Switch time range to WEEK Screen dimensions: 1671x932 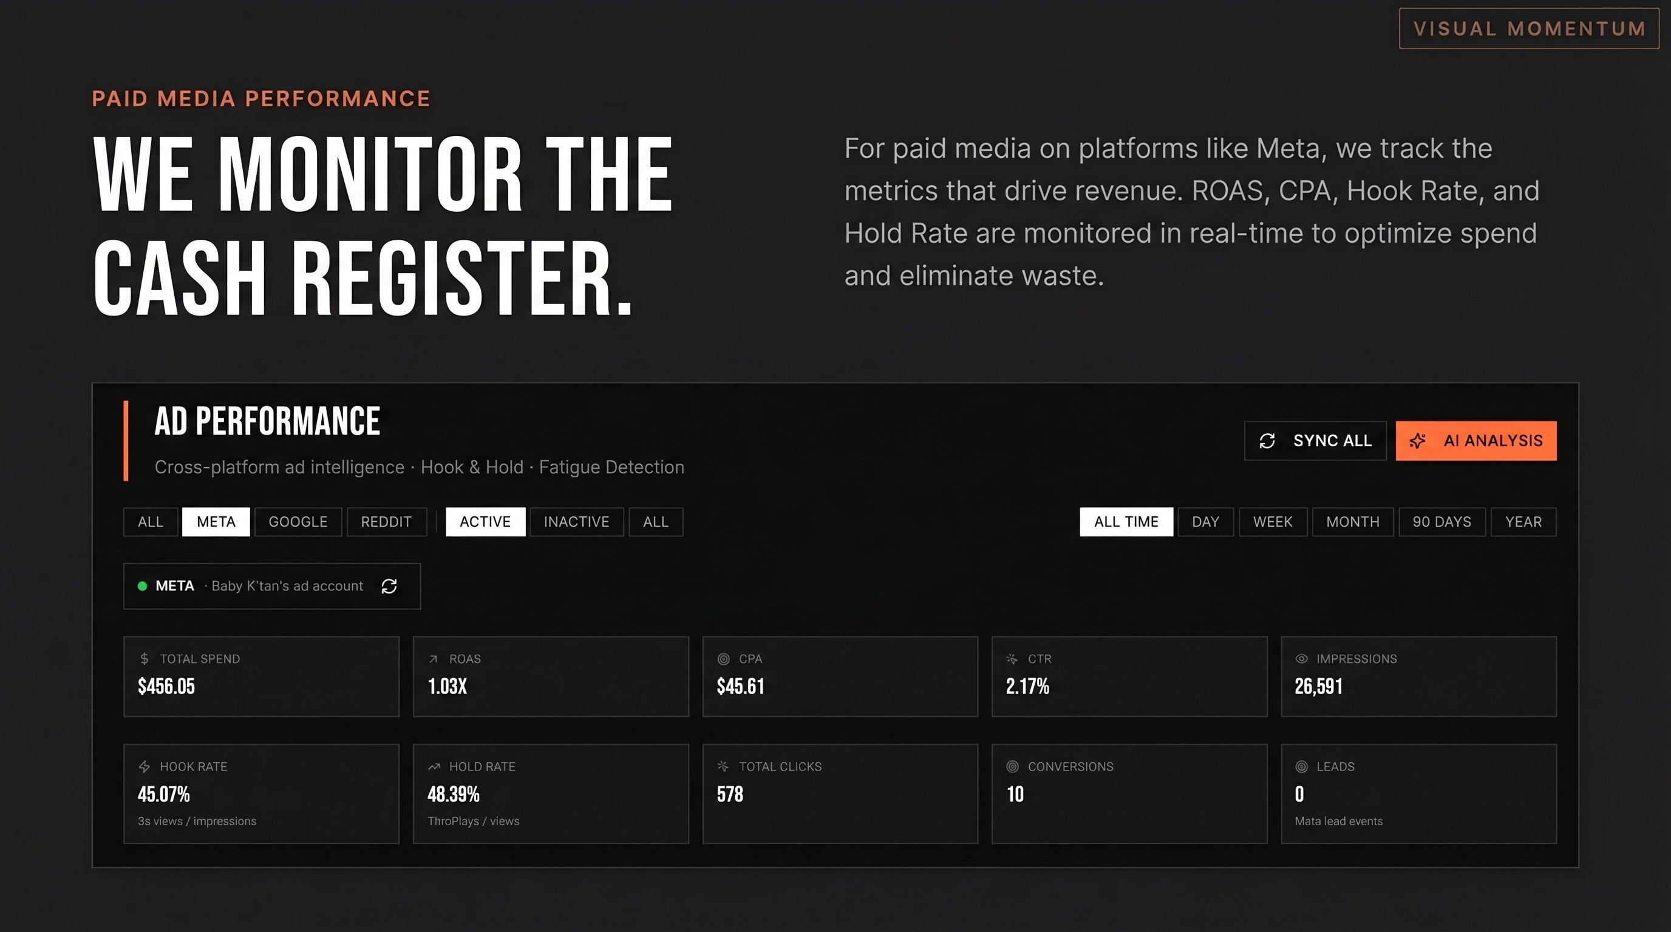pyautogui.click(x=1272, y=522)
